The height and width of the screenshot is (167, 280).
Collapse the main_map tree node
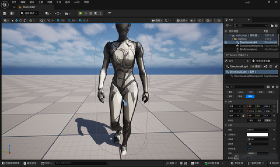point(230,35)
